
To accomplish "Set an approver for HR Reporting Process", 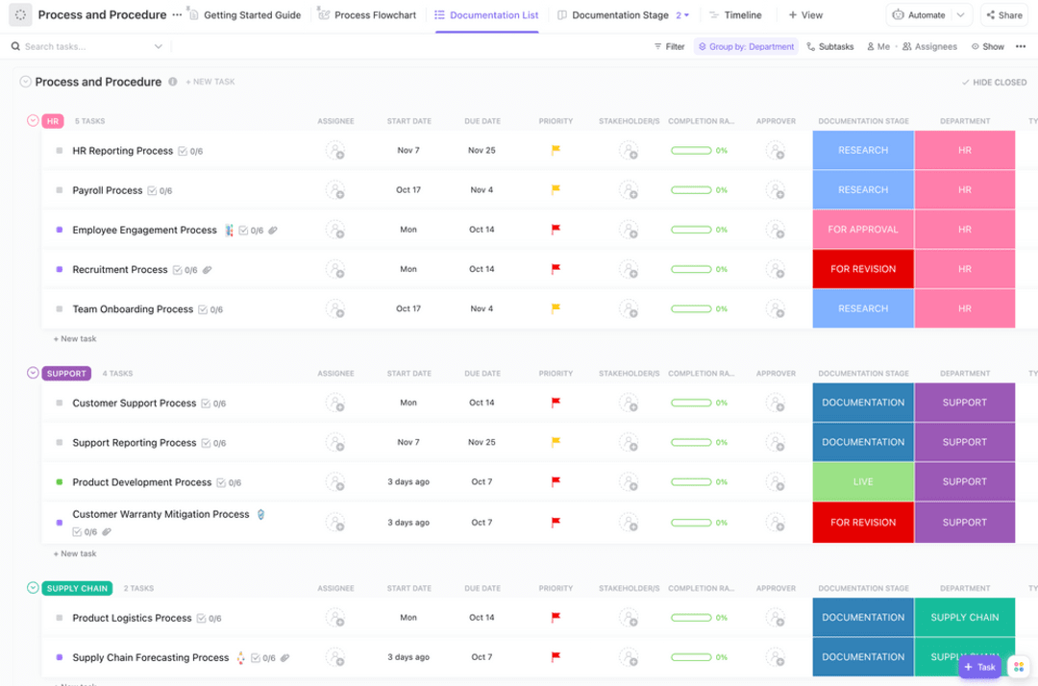I will [x=777, y=151].
